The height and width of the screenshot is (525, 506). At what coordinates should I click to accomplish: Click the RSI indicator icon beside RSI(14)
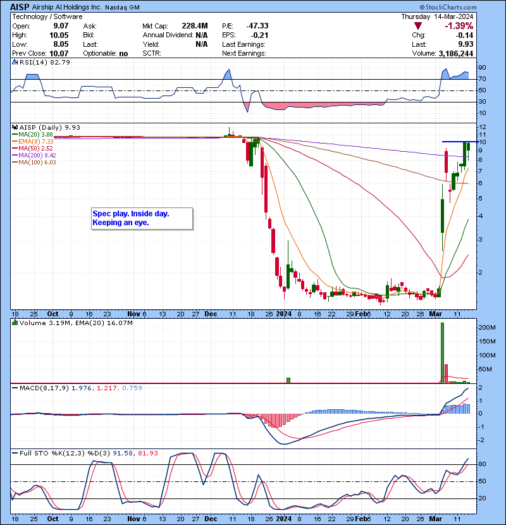(15, 62)
